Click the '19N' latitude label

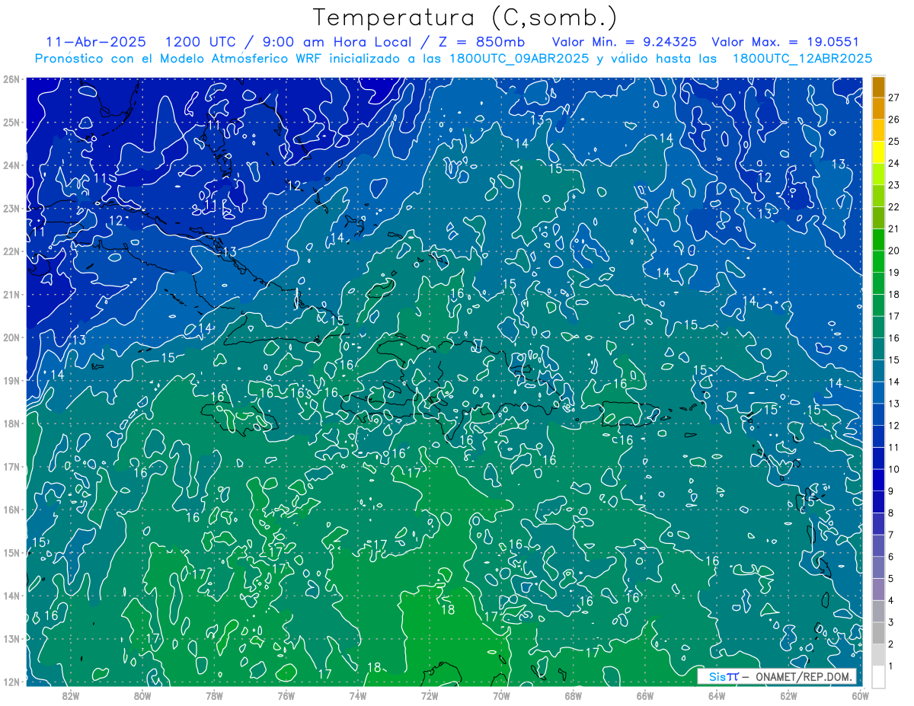pos(11,381)
